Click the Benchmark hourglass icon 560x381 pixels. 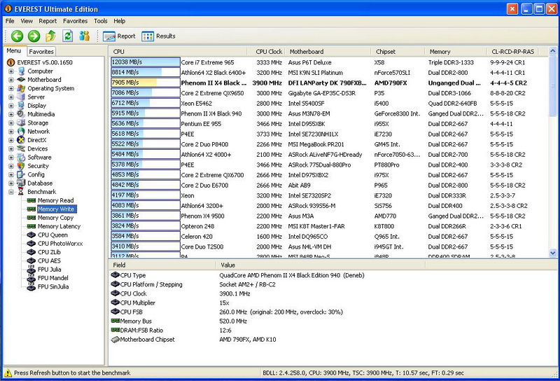point(22,192)
